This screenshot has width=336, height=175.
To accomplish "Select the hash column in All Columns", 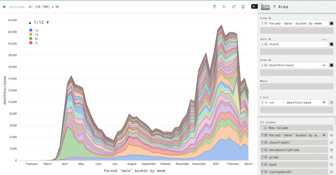I will pos(294,164).
